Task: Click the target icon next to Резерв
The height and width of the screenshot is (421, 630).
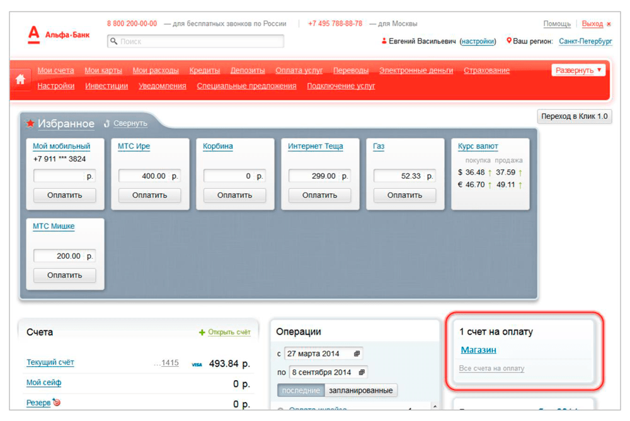Action: coord(57,402)
